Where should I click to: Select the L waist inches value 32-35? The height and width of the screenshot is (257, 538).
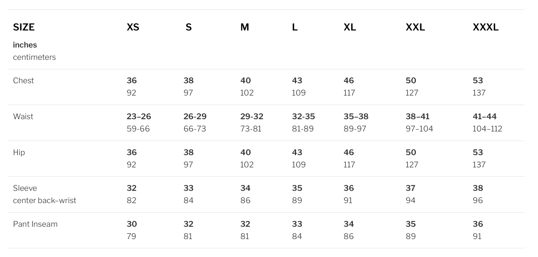(303, 116)
